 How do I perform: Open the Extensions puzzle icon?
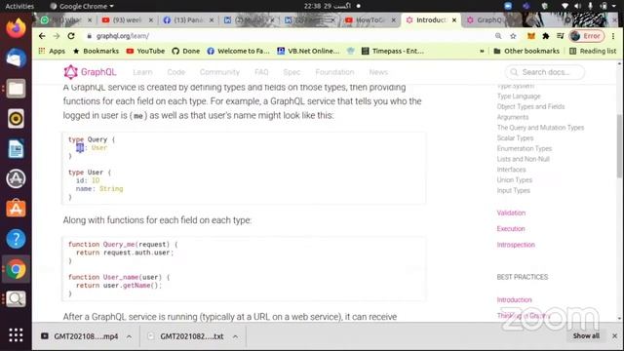[546, 36]
